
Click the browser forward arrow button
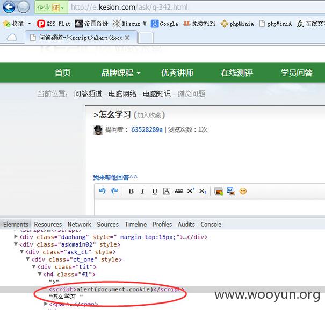coord(23,8)
